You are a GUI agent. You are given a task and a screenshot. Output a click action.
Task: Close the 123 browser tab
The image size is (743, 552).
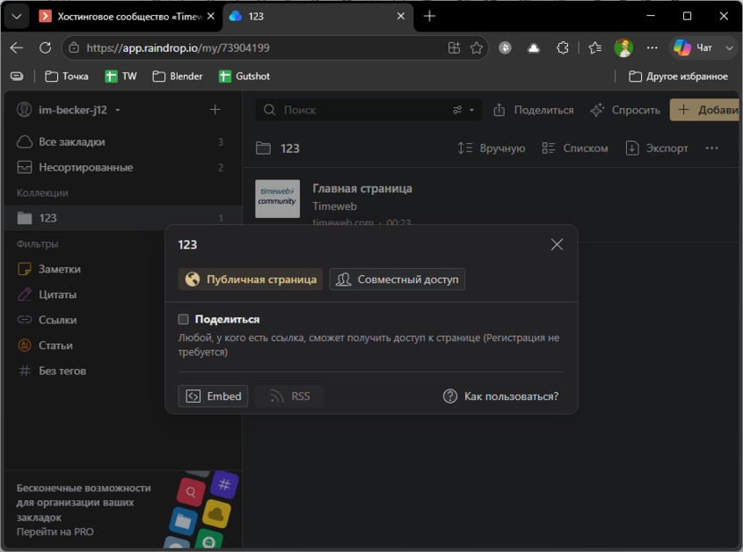[401, 17]
